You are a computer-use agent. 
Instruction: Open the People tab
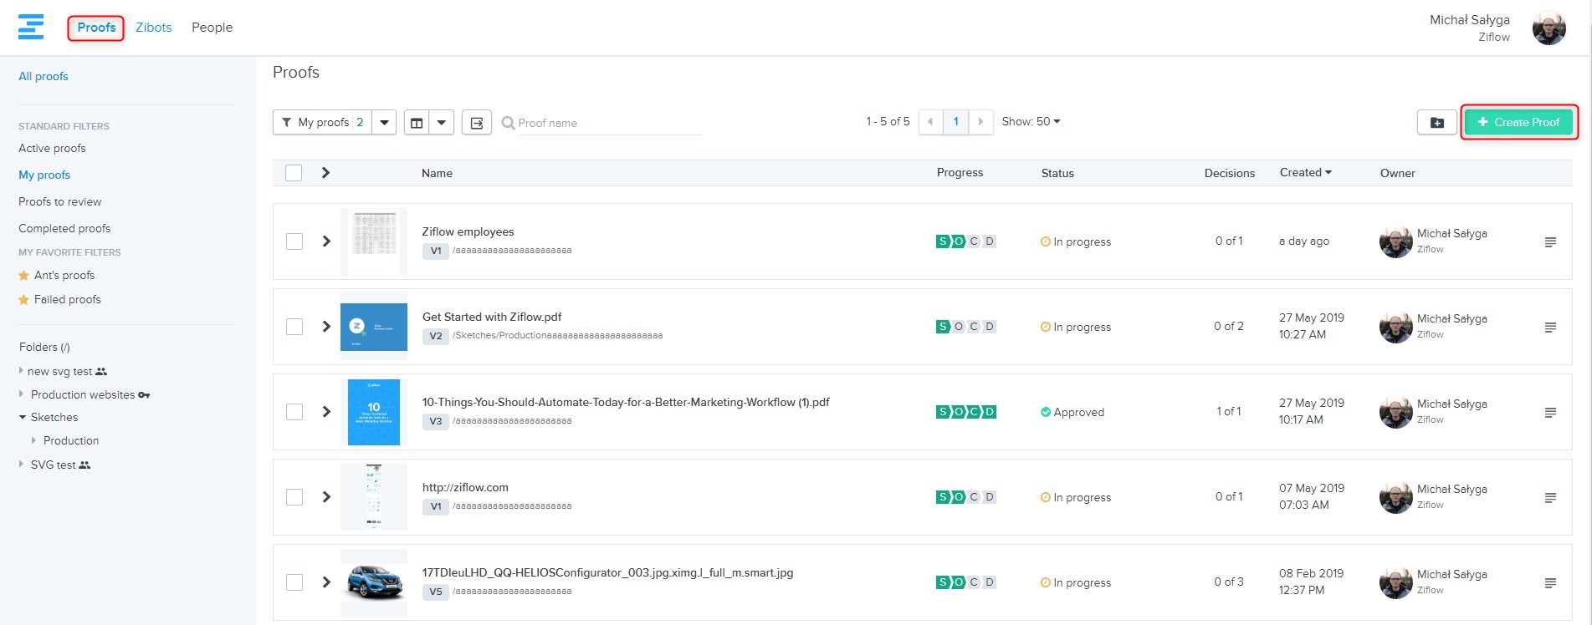point(212,28)
